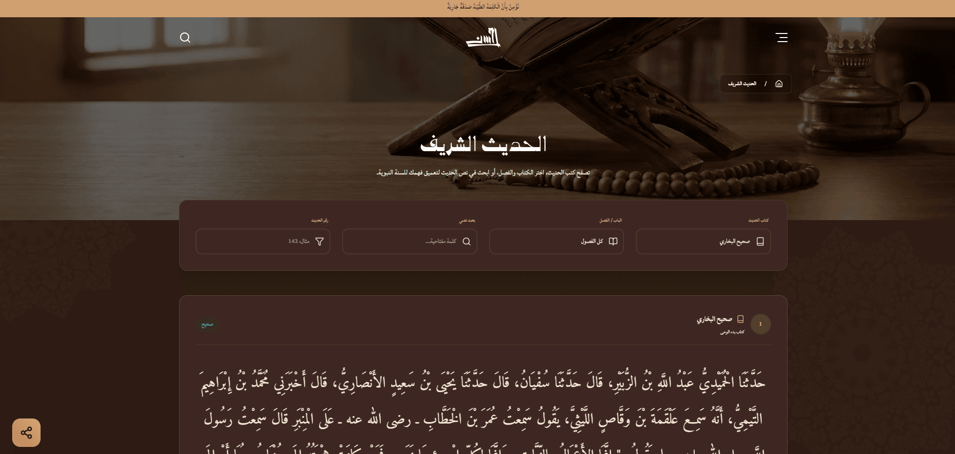The image size is (955, 454).
Task: Click the top announcement banner text
Action: pyautogui.click(x=483, y=7)
